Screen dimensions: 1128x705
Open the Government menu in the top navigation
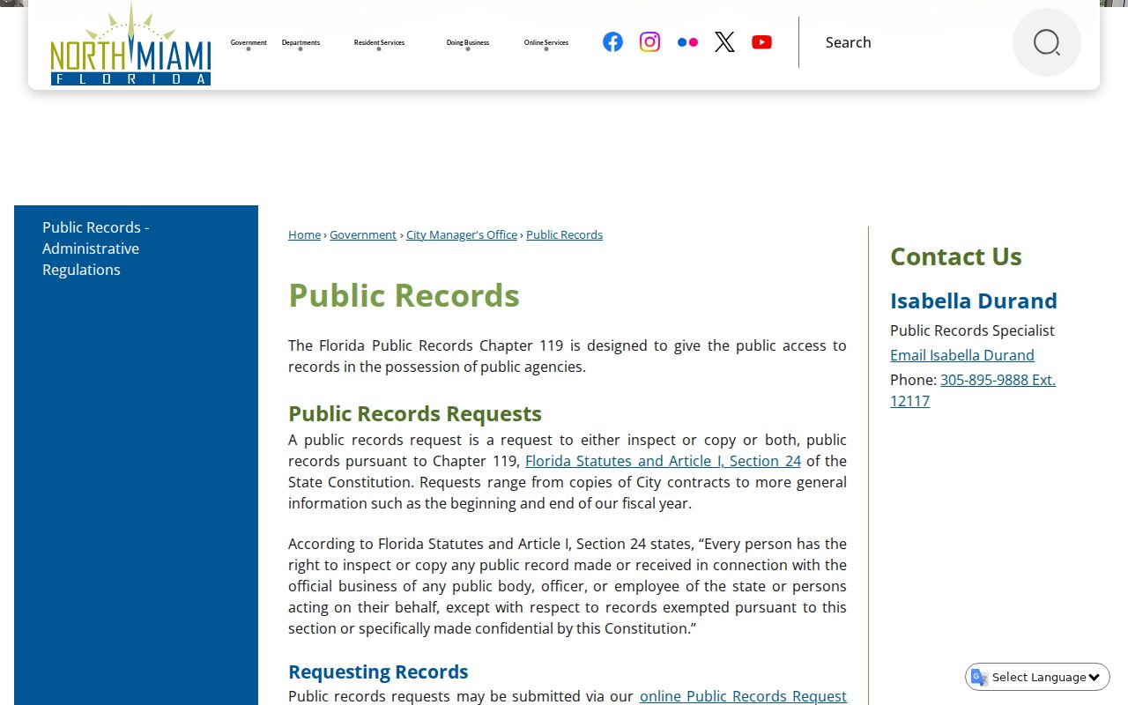click(x=249, y=42)
